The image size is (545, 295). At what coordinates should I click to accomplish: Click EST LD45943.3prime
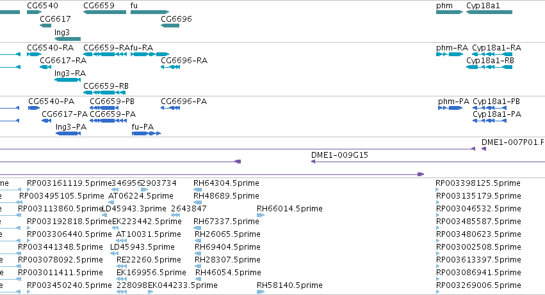133,209
